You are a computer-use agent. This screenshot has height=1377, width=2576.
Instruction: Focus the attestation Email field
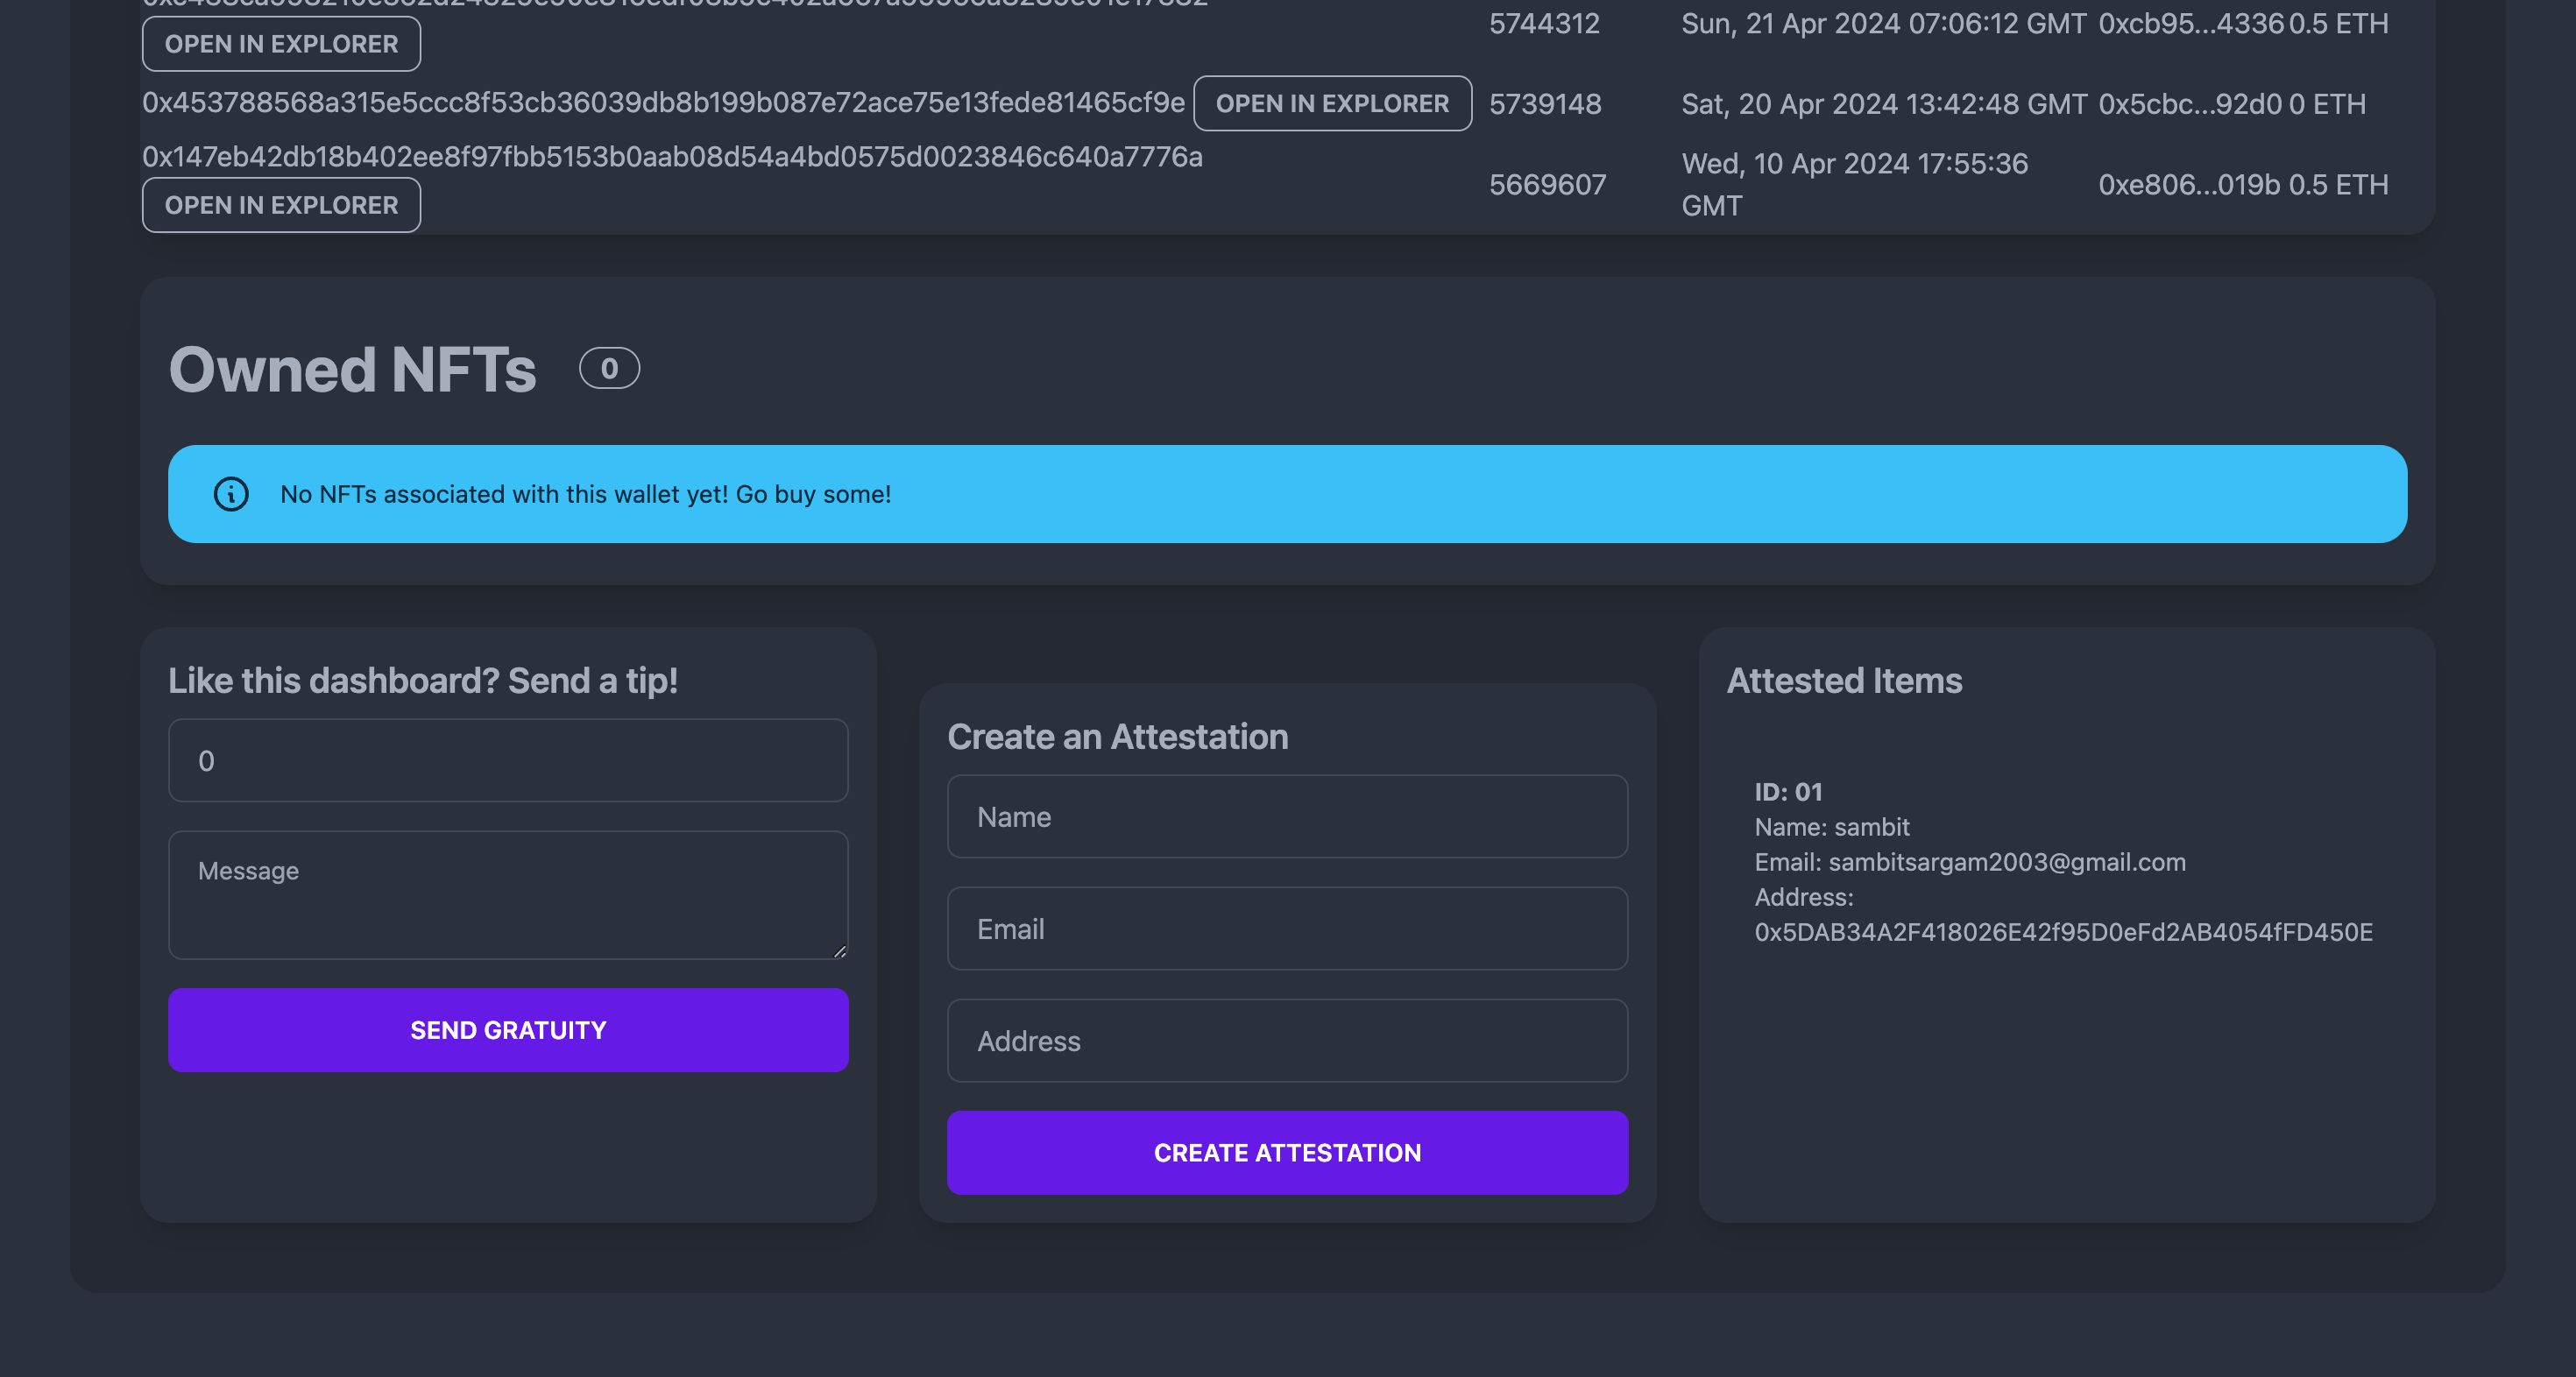click(1287, 928)
